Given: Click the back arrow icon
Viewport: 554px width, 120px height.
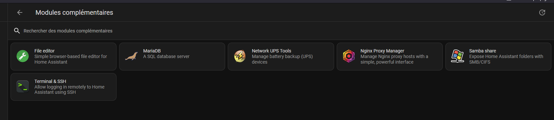Looking at the screenshot, I should tap(20, 12).
